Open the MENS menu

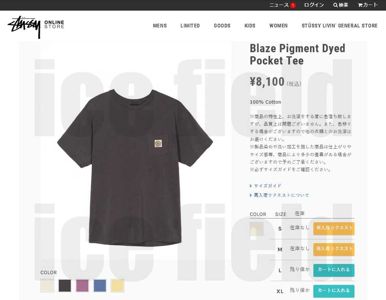160,26
